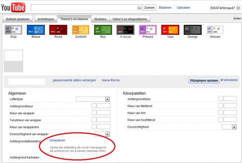
Task: Select the Rood theme thumbnail
Action: [58, 30]
